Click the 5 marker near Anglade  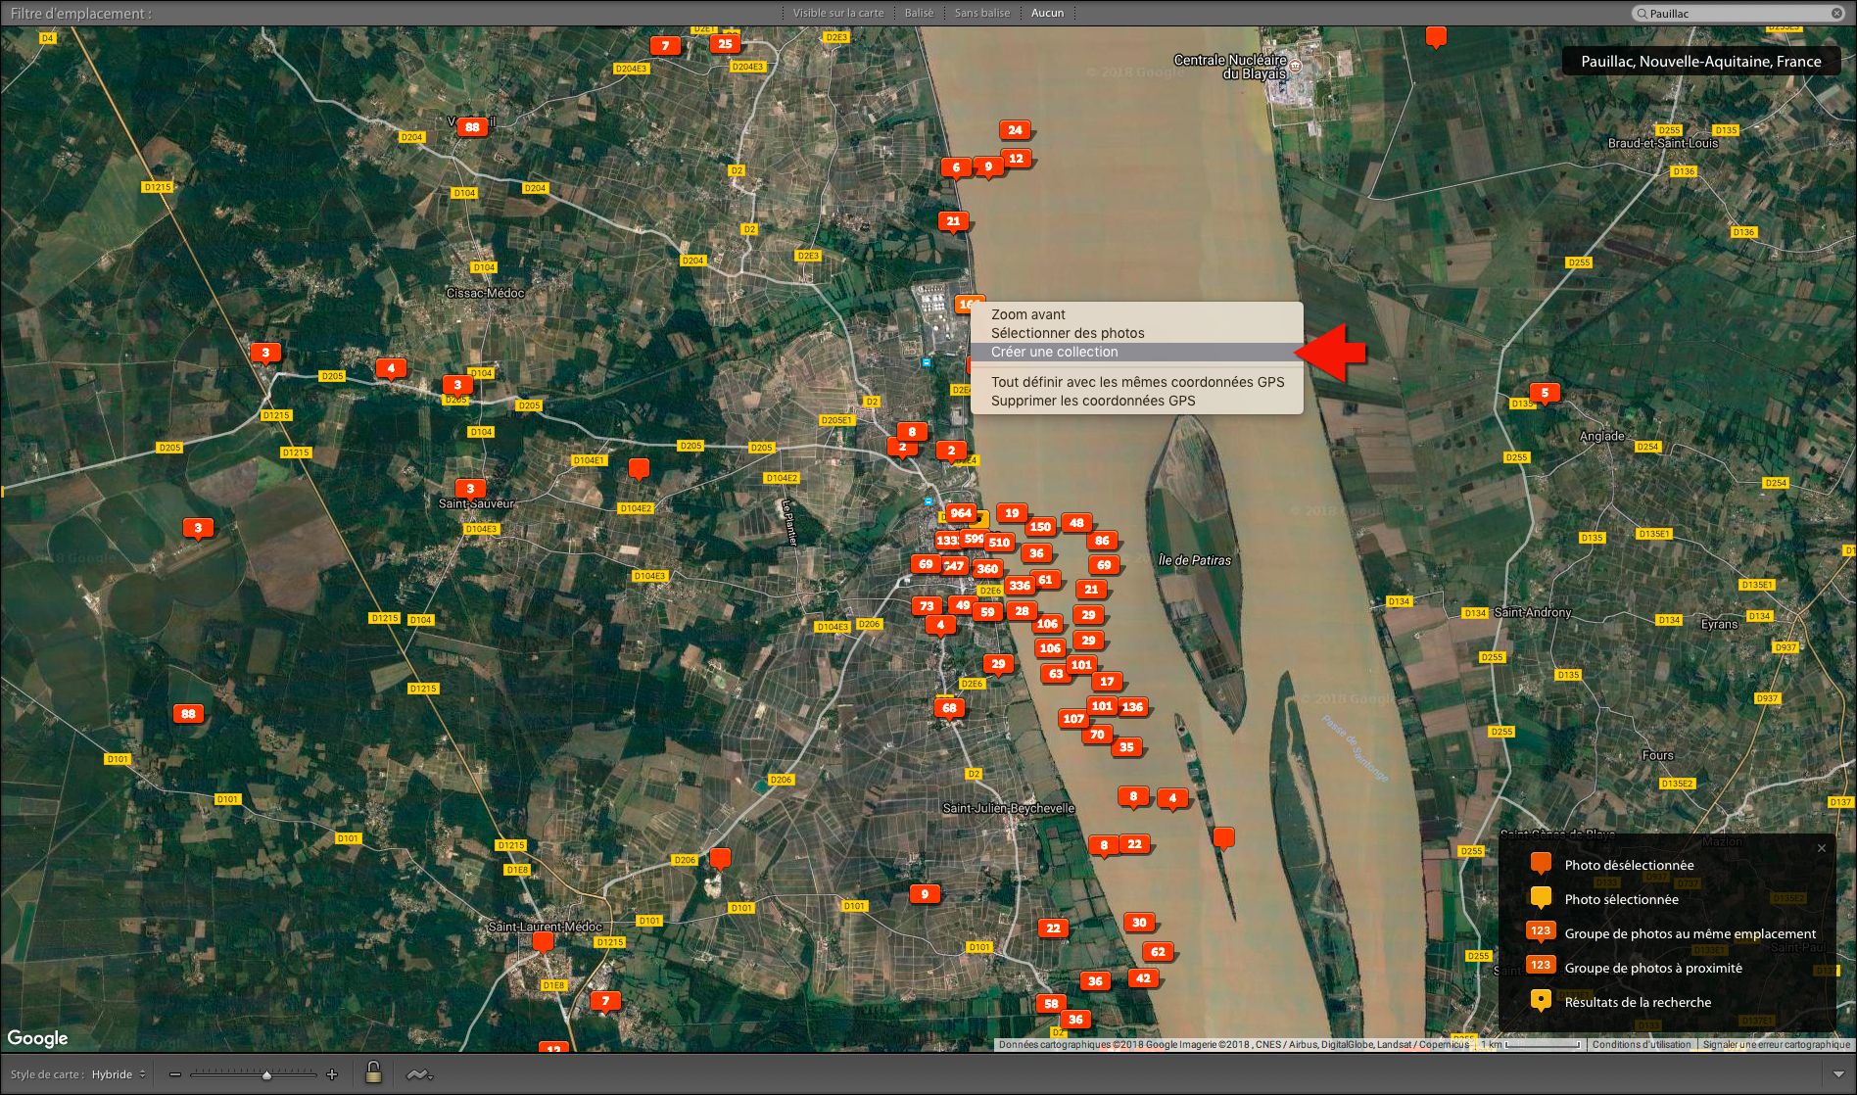(1545, 393)
